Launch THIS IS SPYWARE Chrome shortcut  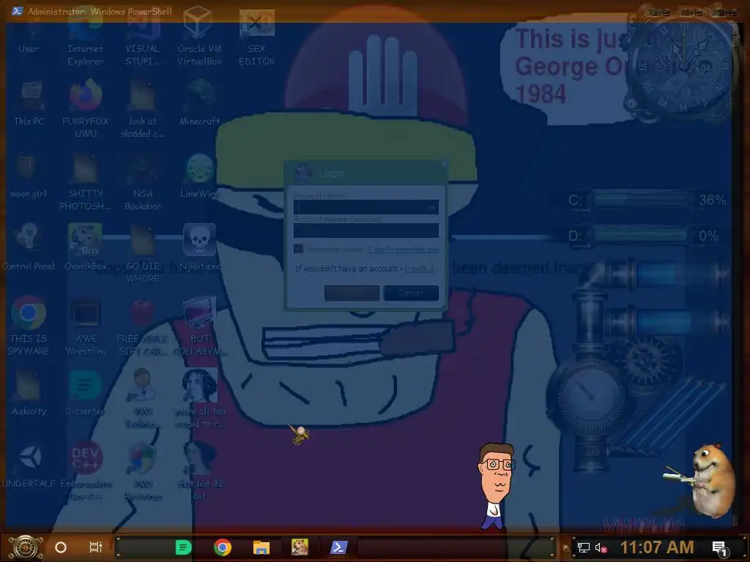[29, 325]
